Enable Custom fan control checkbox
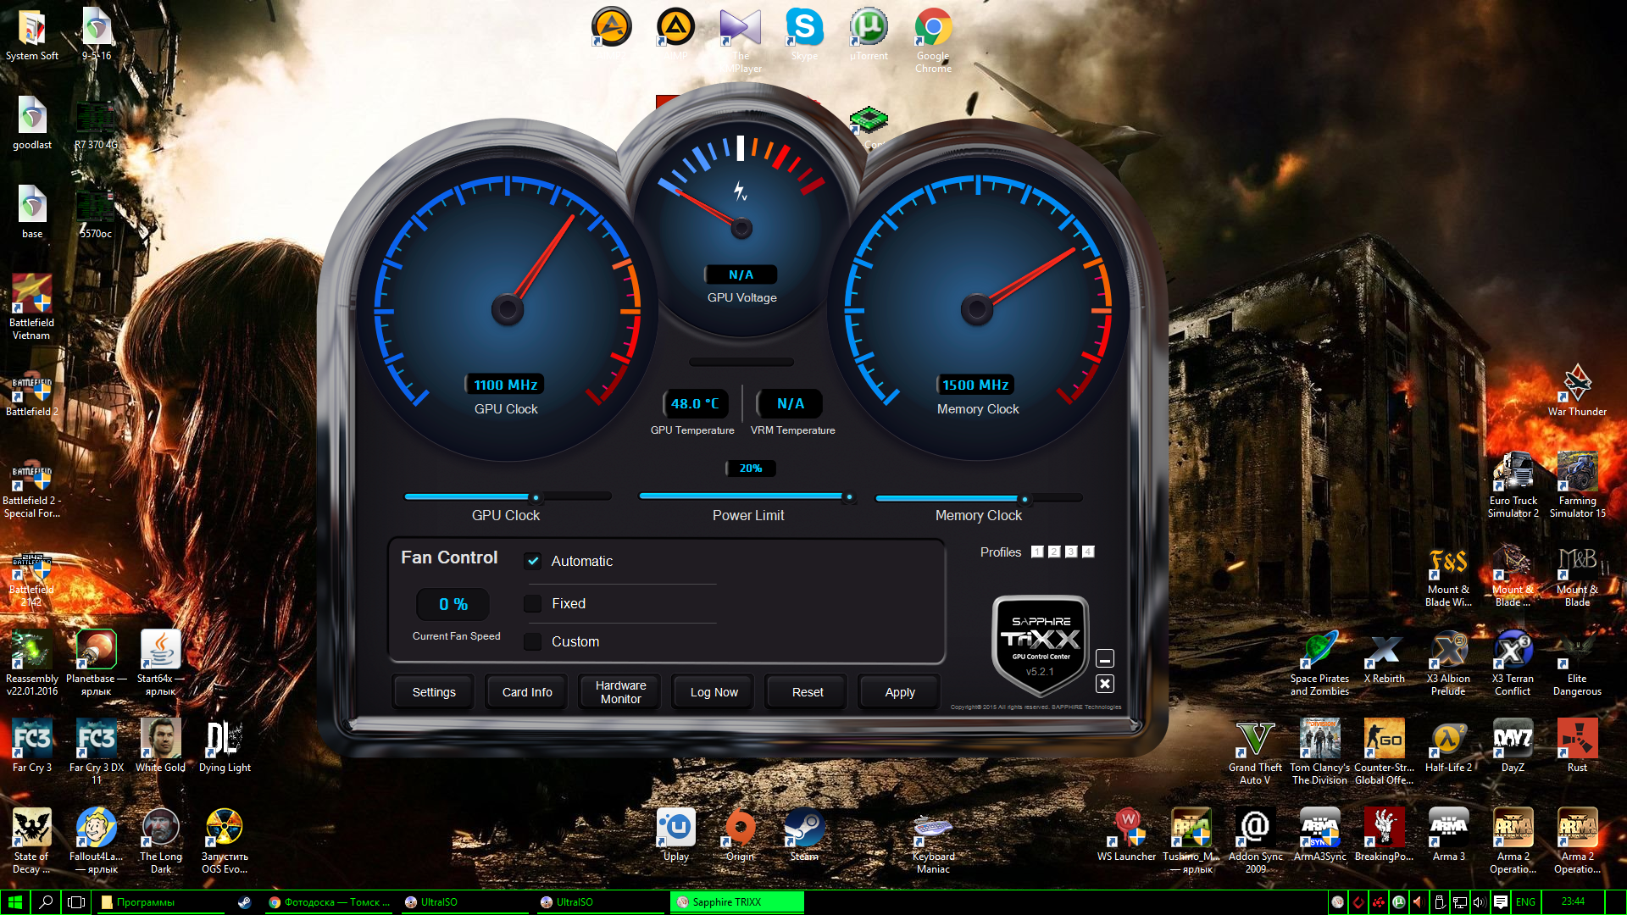 point(533,641)
